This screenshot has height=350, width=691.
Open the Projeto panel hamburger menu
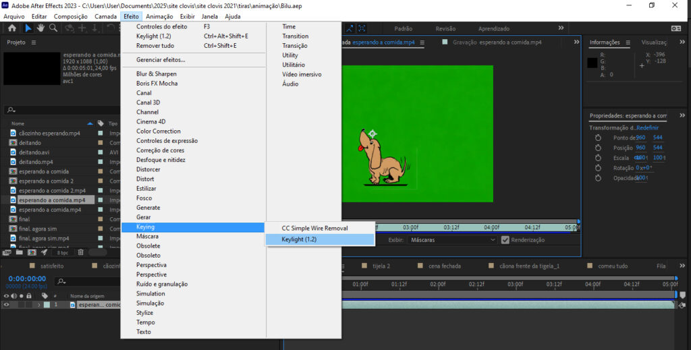click(34, 42)
